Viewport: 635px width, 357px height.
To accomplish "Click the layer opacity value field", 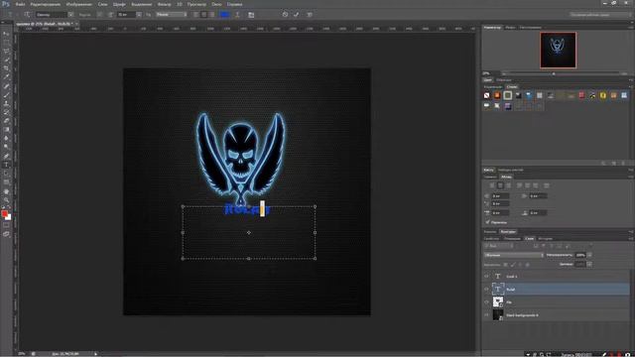I will tap(580, 255).
